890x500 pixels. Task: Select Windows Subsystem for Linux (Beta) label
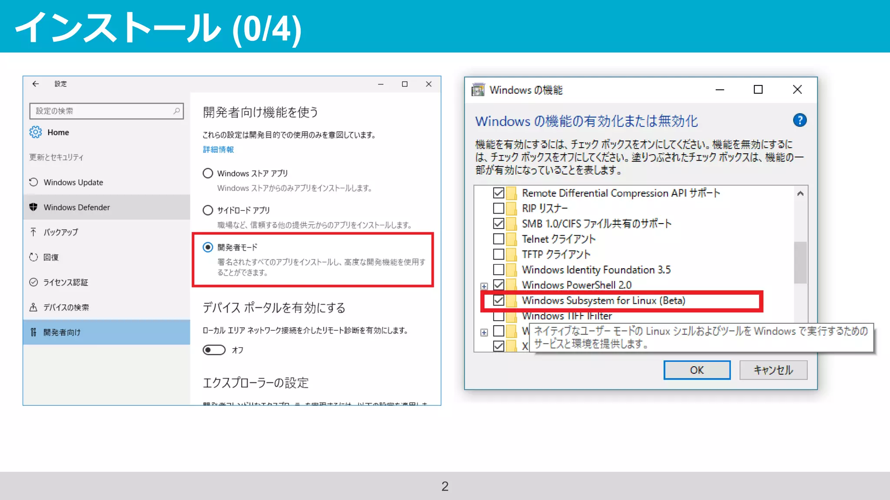coord(604,300)
